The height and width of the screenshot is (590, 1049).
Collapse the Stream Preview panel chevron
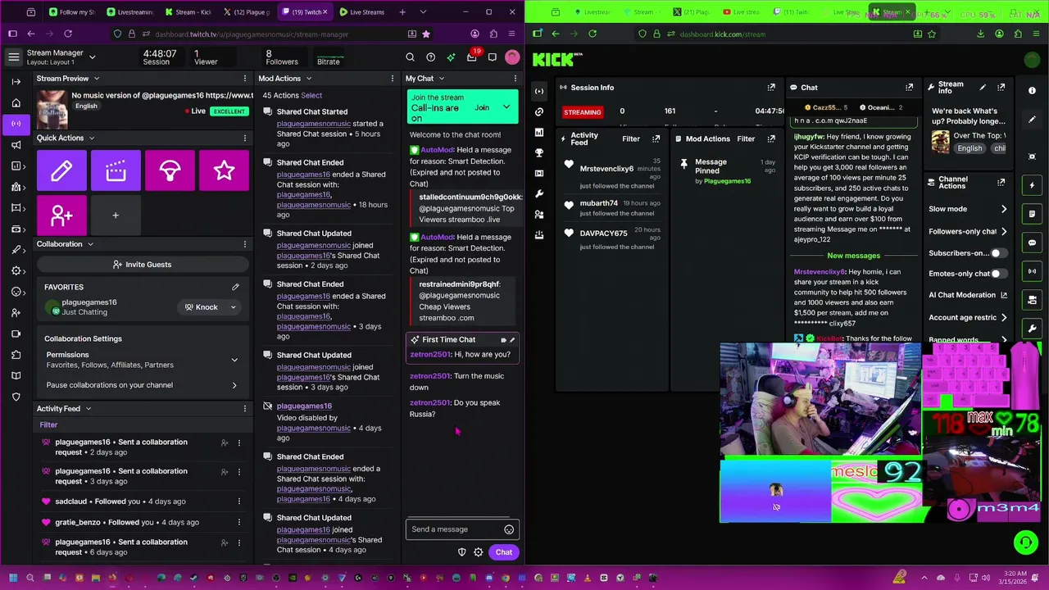[x=96, y=79]
